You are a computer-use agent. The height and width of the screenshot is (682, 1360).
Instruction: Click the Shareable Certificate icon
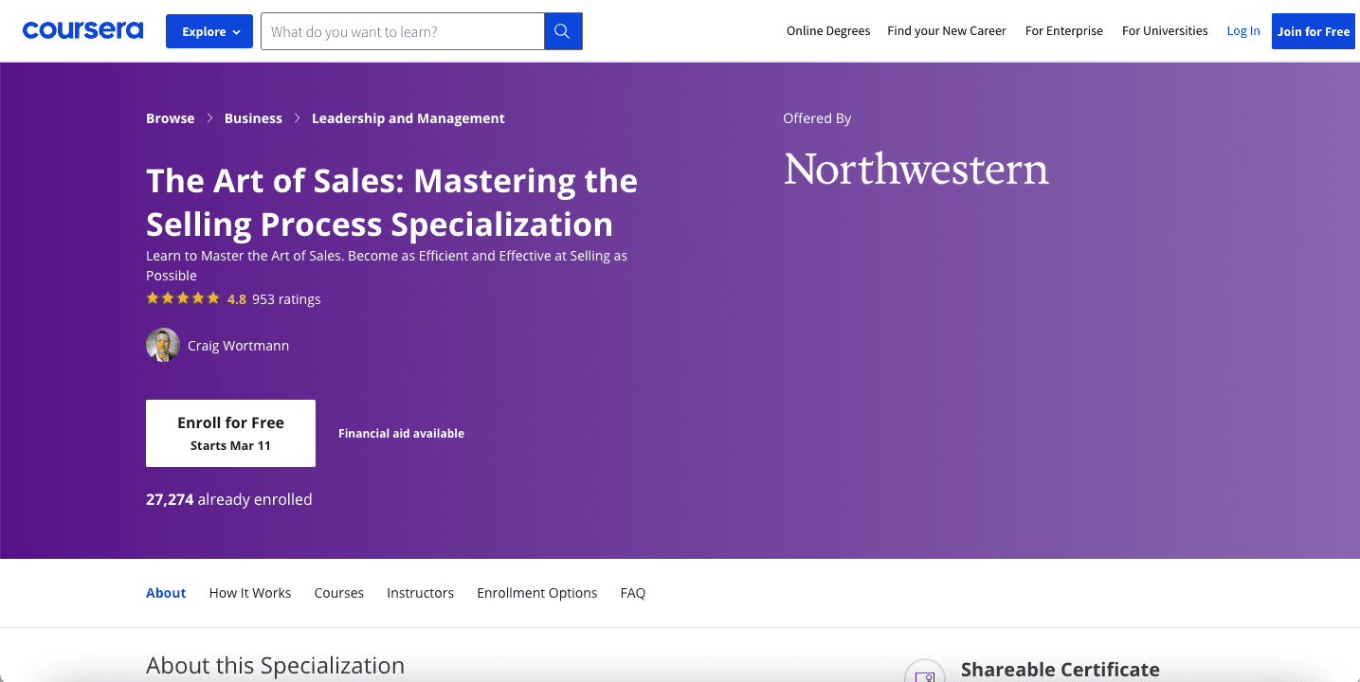click(x=925, y=671)
